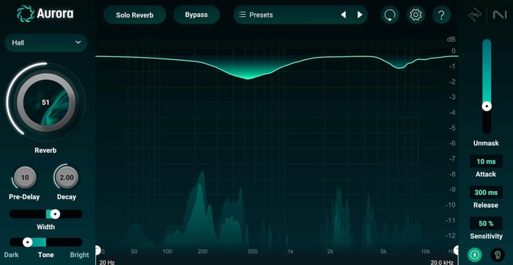Click the Release 300 ms value field
This screenshot has width=513, height=265.
(x=486, y=193)
